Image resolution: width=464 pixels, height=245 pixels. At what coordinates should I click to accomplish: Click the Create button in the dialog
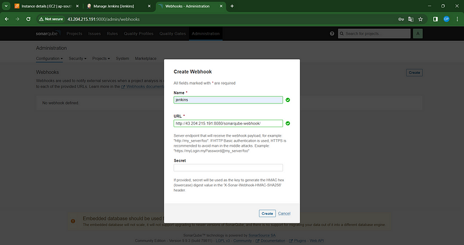tap(267, 214)
